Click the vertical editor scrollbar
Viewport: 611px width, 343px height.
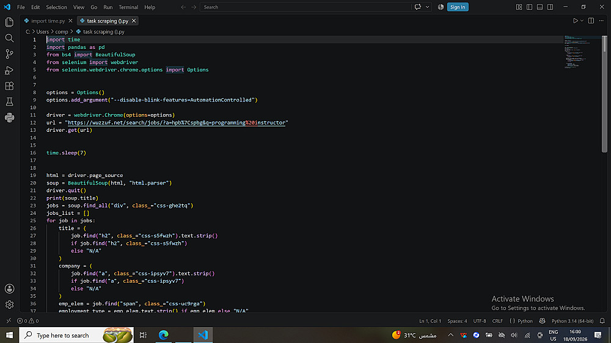tap(604, 93)
